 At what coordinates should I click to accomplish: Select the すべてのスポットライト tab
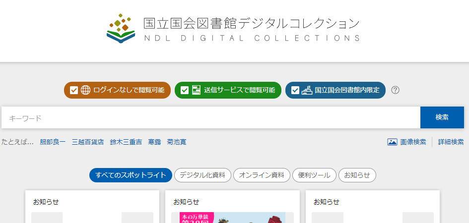click(x=131, y=175)
